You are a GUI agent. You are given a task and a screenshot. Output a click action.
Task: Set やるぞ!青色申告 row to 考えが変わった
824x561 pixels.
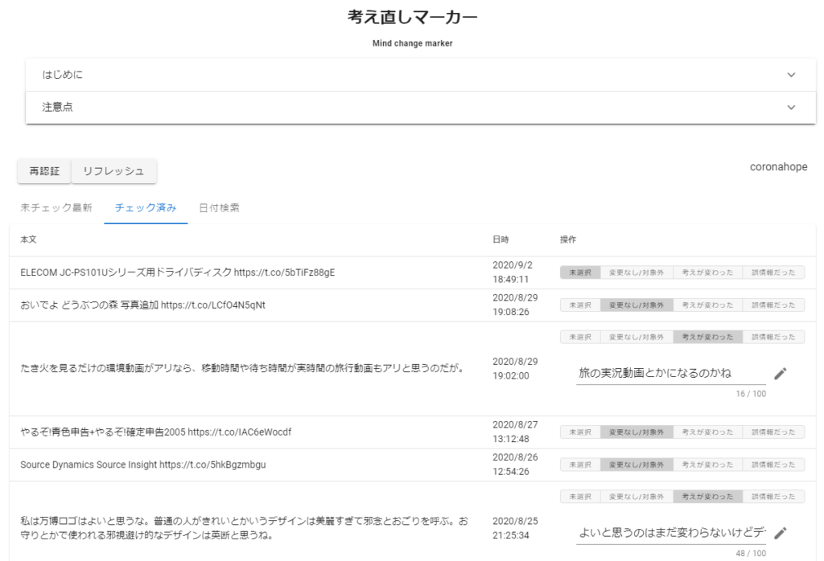pos(707,432)
